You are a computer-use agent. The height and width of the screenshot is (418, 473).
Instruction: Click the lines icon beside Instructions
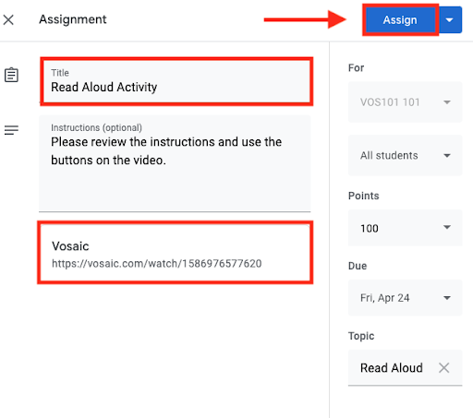[x=11, y=130]
